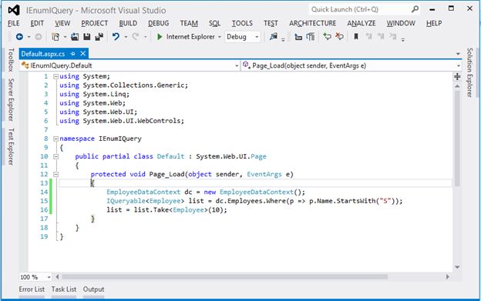Screen dimensions: 481x301
Task: Collapse the namespace IEnumIQuery block
Action: pos(55,139)
